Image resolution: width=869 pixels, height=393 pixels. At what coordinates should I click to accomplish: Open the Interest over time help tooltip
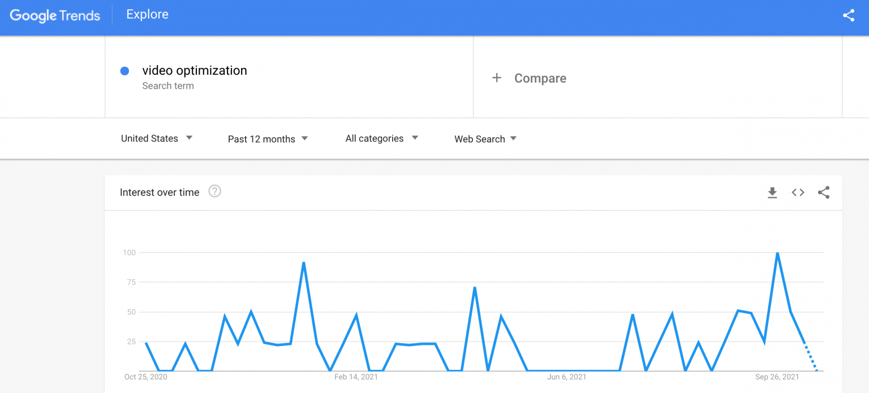click(214, 192)
